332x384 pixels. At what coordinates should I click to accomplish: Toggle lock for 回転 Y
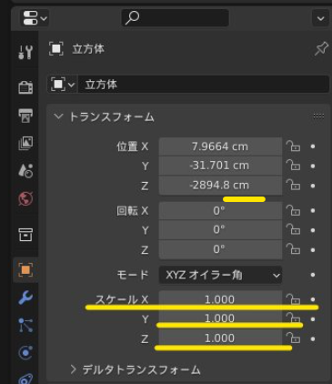pos(293,230)
